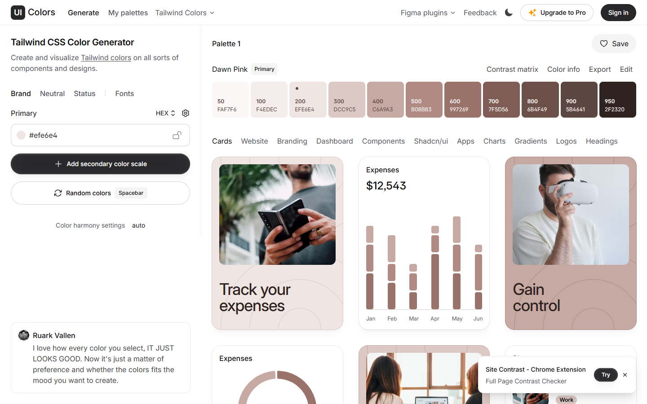Click the May bar in Expenses chart
647x404 pixels.
coord(456,263)
